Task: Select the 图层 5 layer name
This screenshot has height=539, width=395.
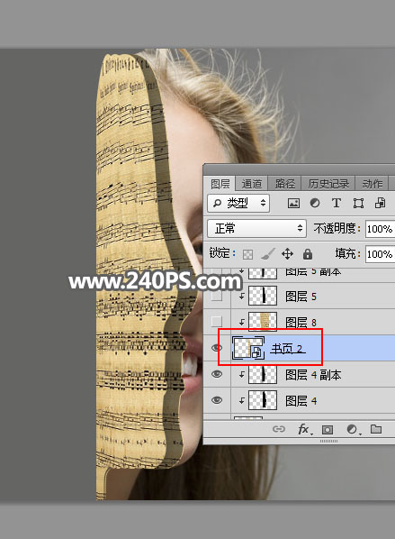Action: pyautogui.click(x=301, y=297)
